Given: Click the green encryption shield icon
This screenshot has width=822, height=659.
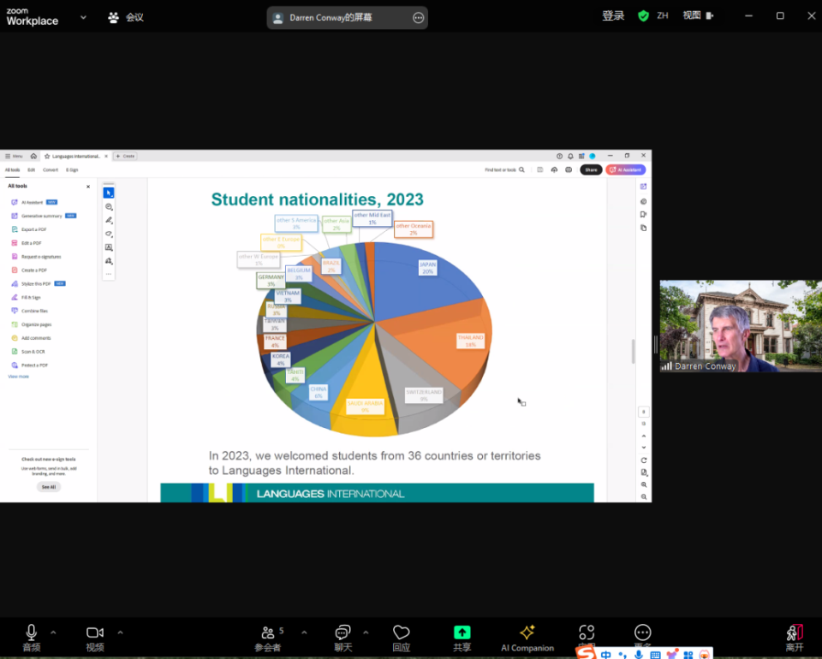Looking at the screenshot, I should [x=643, y=16].
